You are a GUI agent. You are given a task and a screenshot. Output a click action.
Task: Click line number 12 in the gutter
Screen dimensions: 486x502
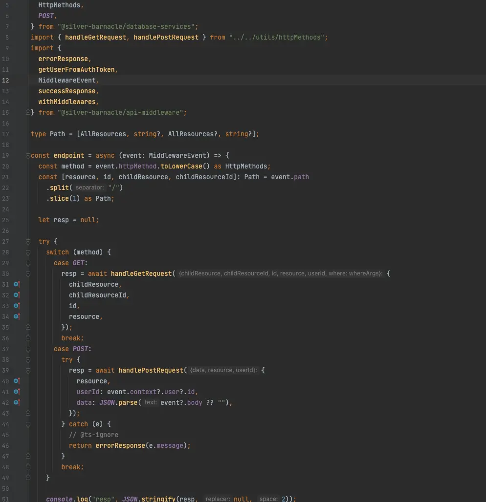pos(5,81)
